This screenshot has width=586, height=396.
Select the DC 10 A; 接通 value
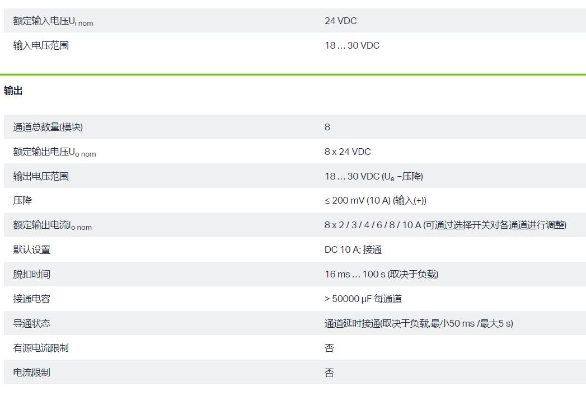(x=353, y=249)
